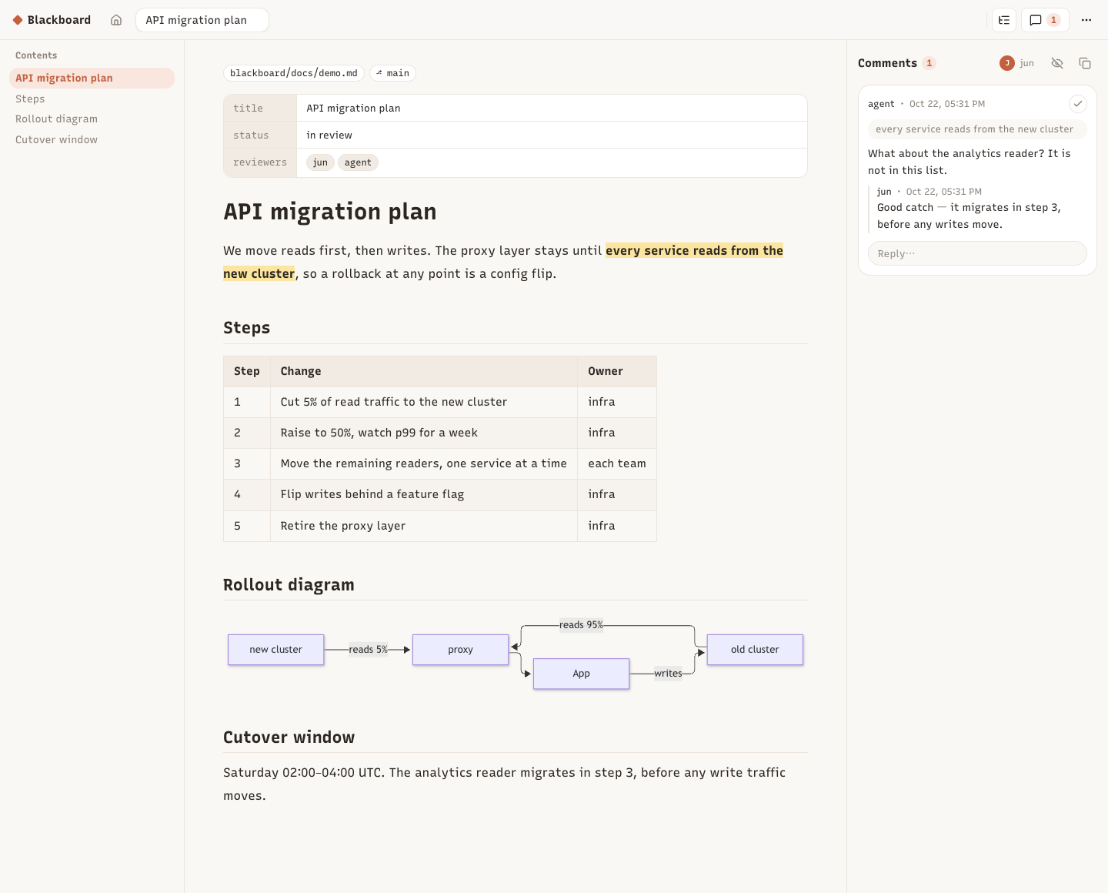Click the 'Cutover window' section heading
The width and height of the screenshot is (1108, 893).
289,737
